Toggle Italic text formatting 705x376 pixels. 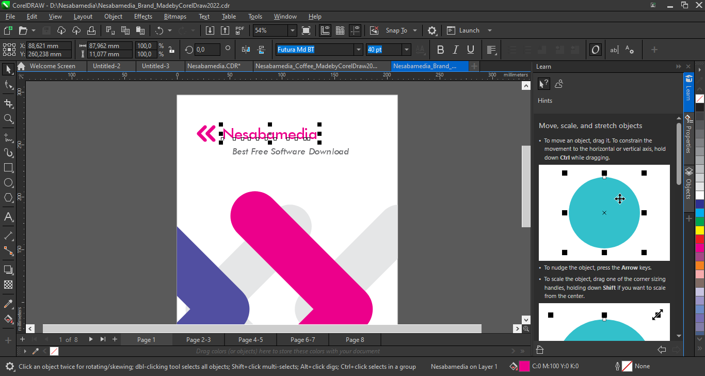click(x=455, y=50)
